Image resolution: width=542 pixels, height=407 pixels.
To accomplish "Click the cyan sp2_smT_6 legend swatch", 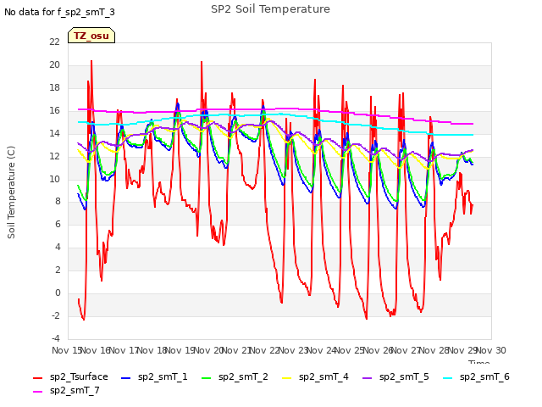I will [448, 378].
